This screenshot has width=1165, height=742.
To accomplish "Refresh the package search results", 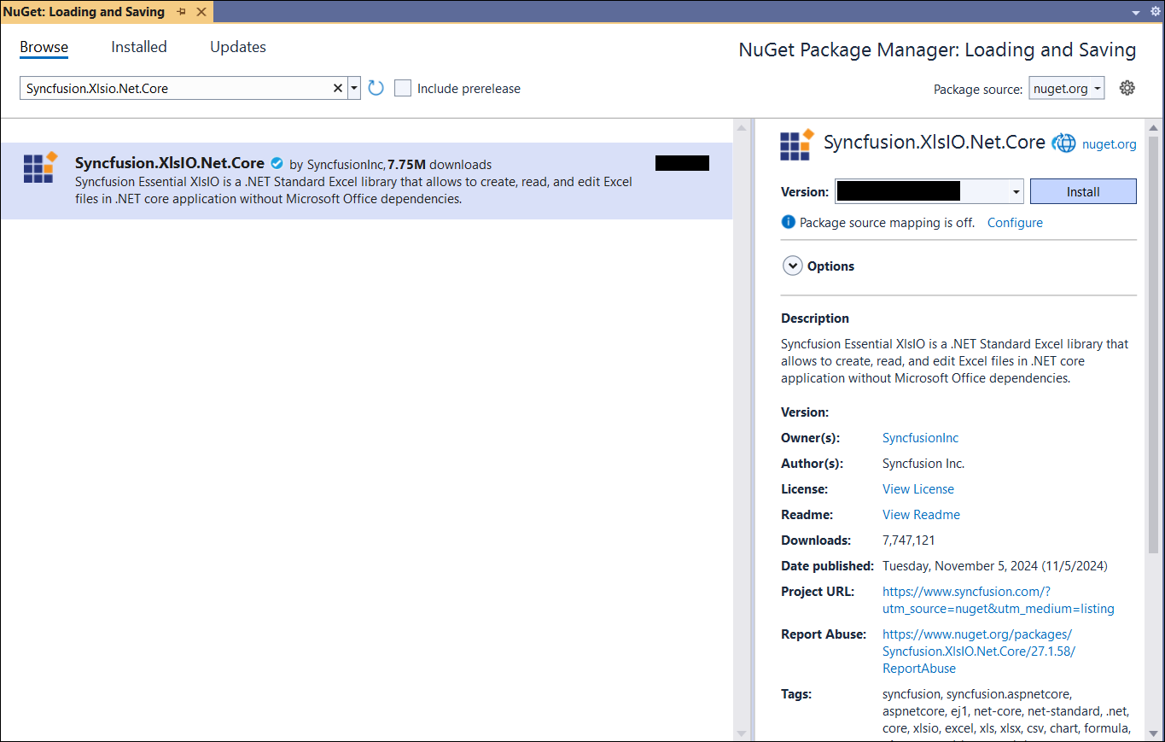I will point(376,88).
